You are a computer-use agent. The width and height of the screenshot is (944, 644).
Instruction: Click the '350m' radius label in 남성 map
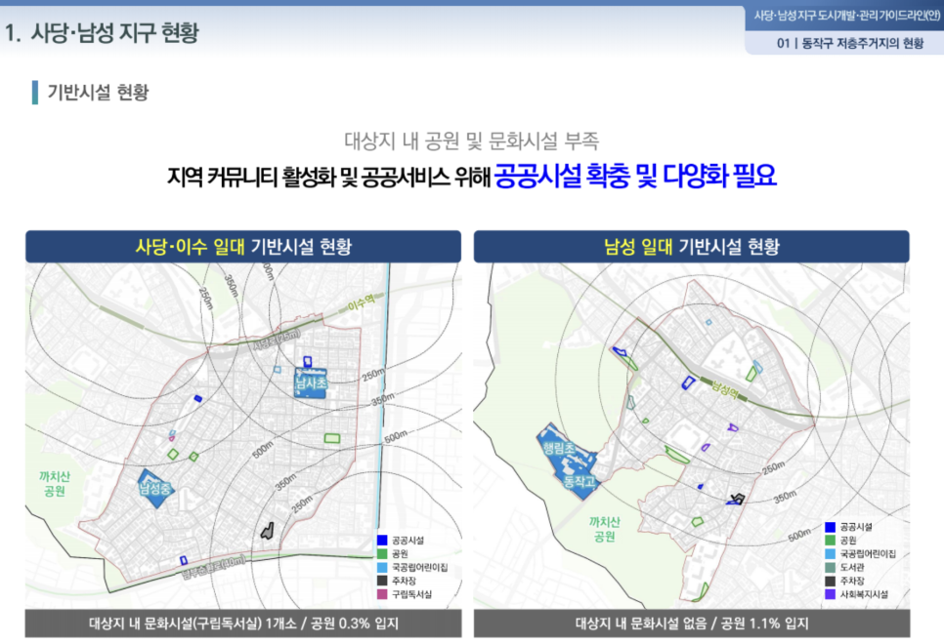(x=785, y=497)
